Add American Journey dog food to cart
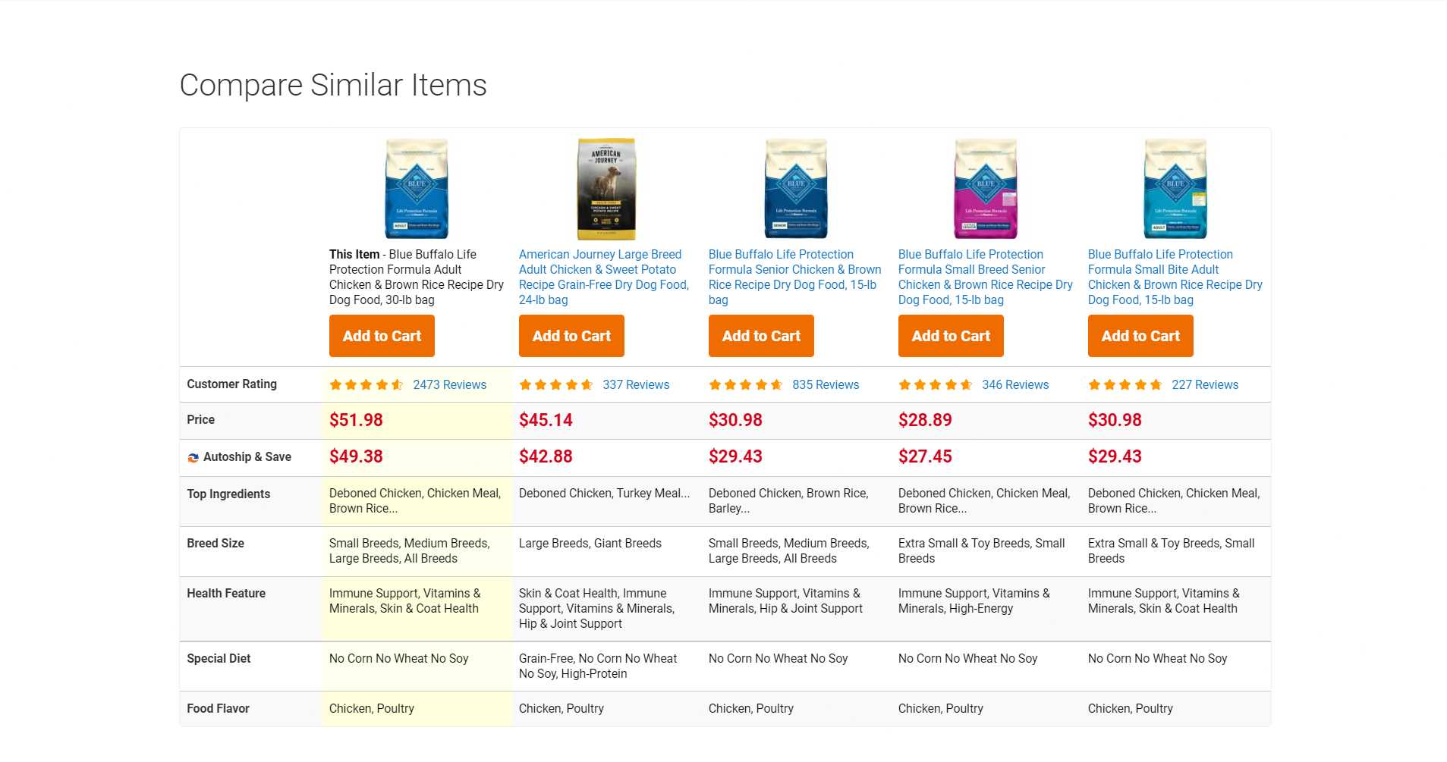 pyautogui.click(x=571, y=336)
